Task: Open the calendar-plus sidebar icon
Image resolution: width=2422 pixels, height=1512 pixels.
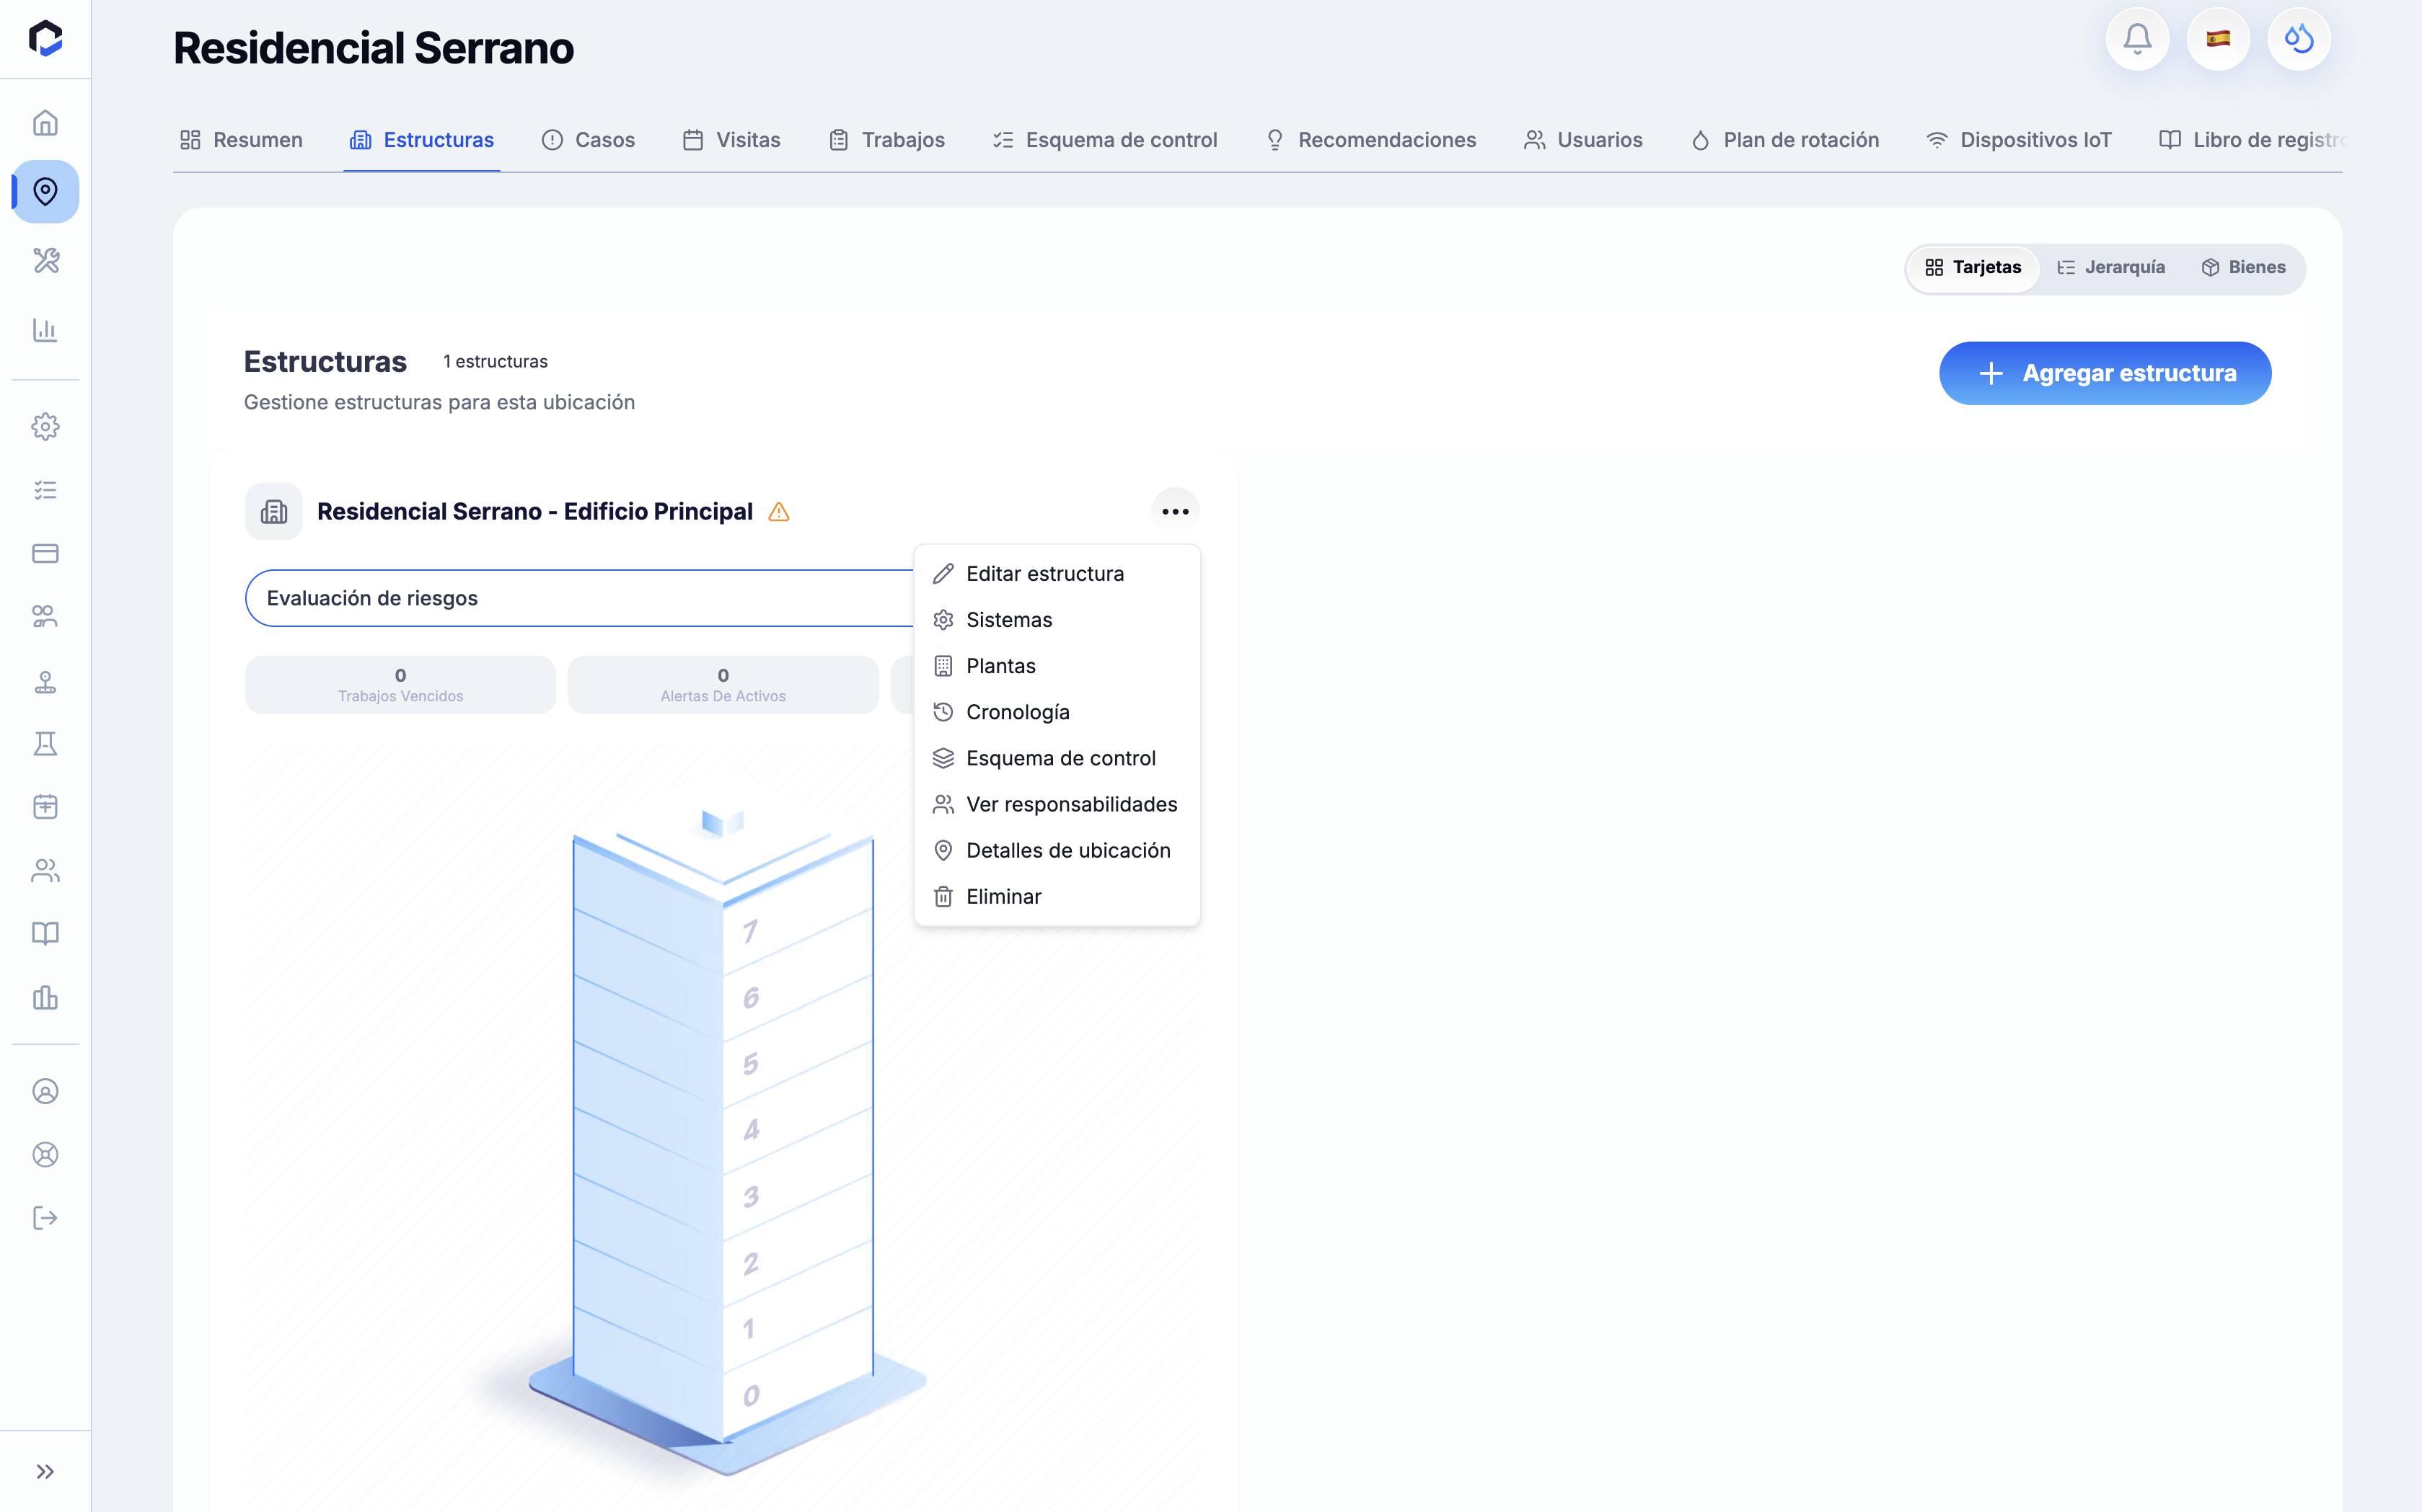Action: 45,807
